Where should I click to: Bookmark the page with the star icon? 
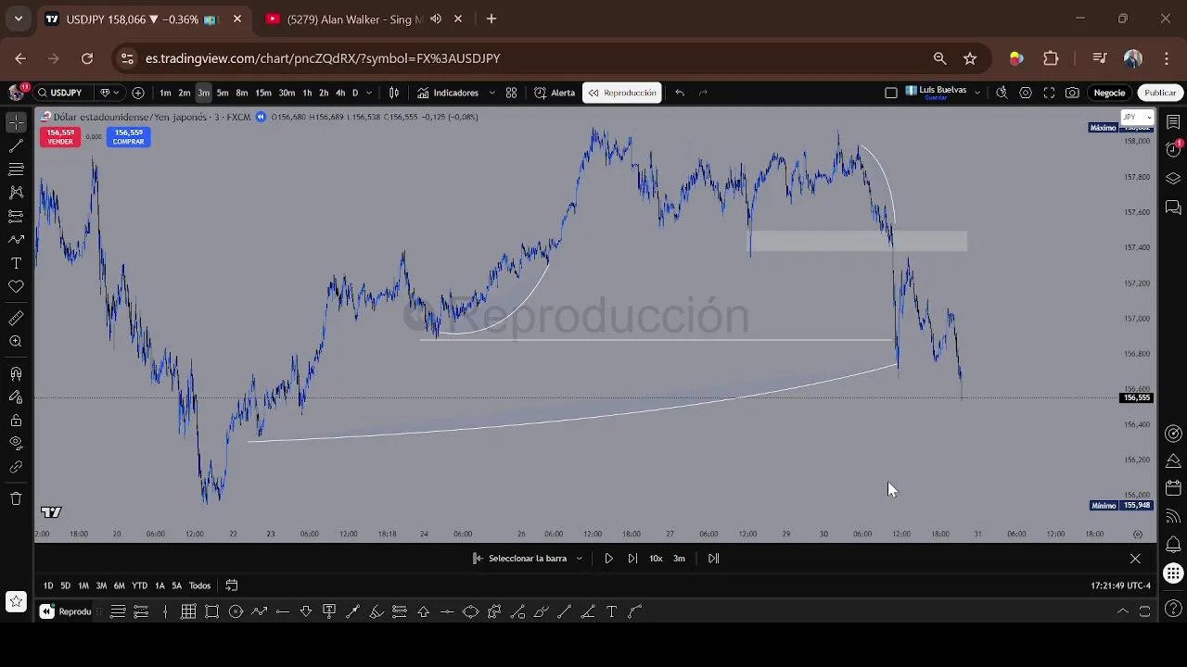[970, 58]
